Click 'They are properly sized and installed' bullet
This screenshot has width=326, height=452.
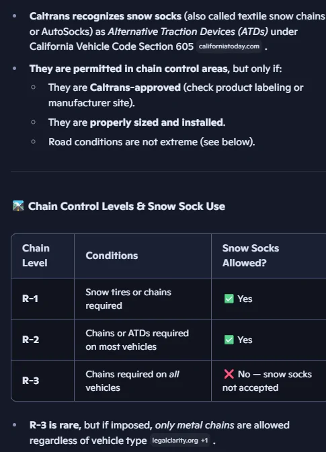[137, 122]
